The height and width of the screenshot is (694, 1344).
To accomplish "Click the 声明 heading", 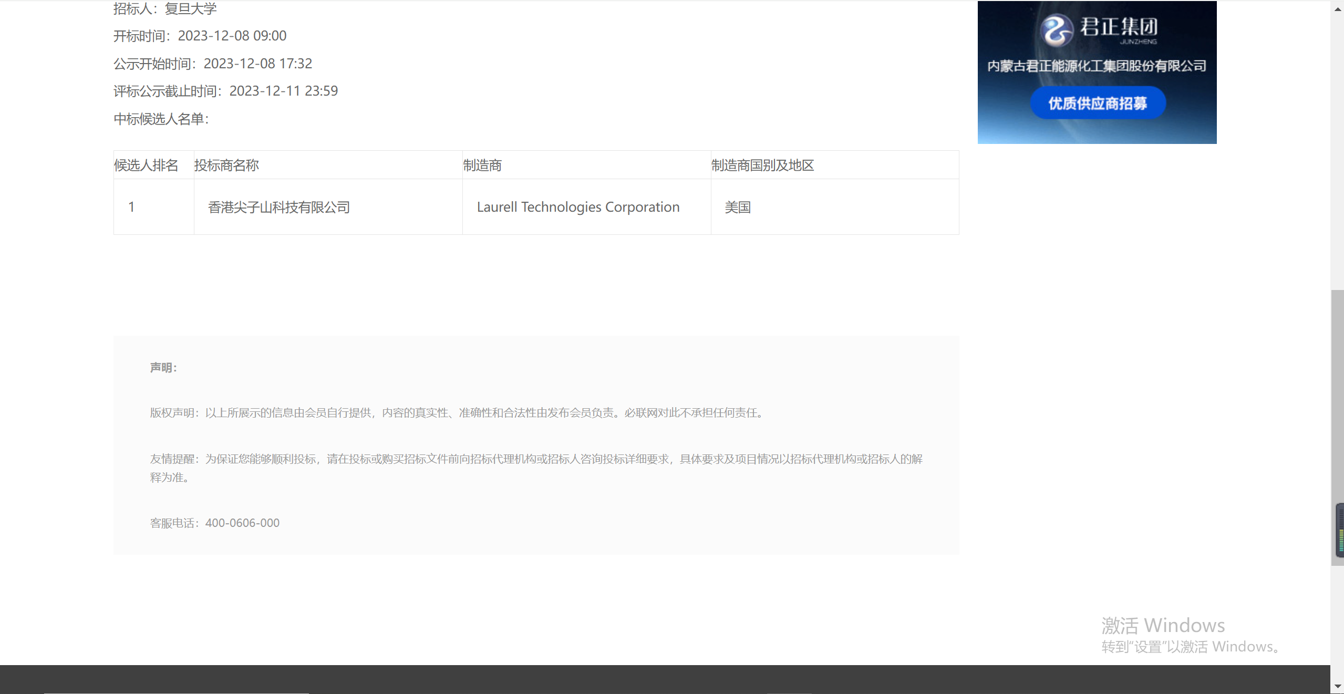I will tap(163, 368).
